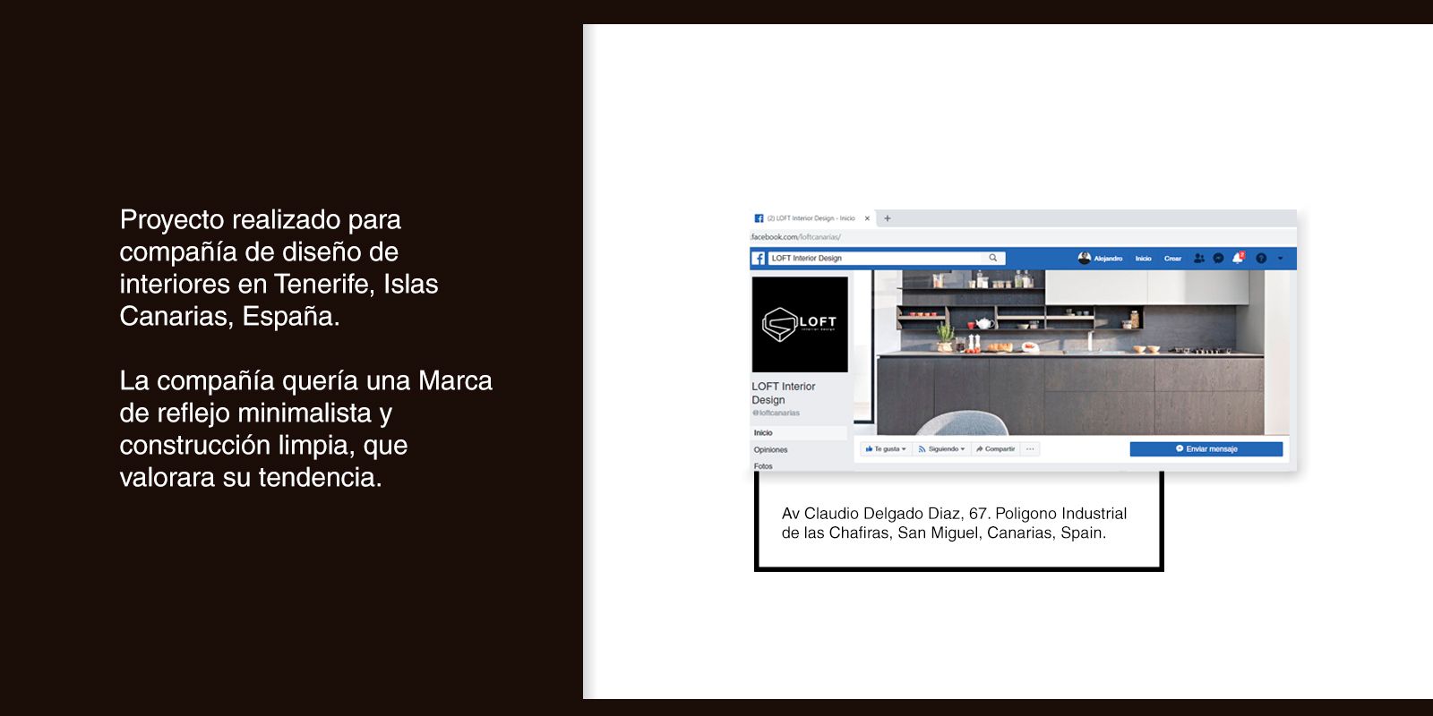Image resolution: width=1433 pixels, height=716 pixels.
Task: Click the Enviar mensaje button
Action: [1206, 449]
